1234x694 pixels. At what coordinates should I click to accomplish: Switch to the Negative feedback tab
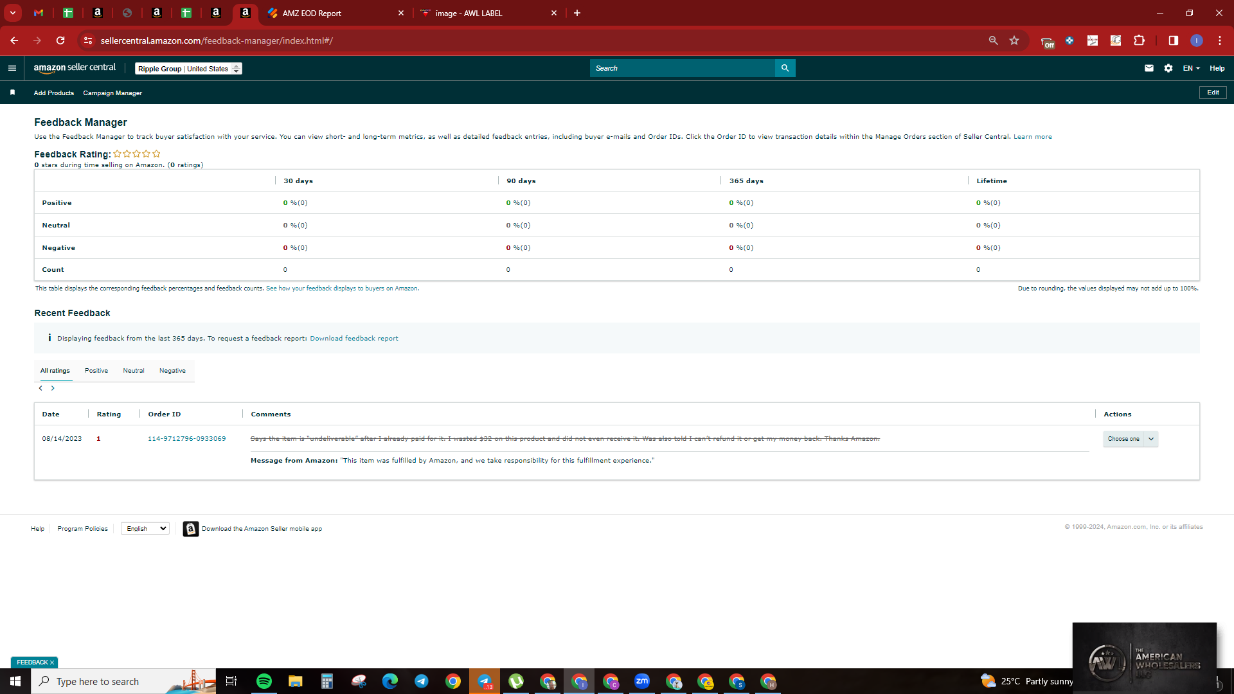pos(172,371)
